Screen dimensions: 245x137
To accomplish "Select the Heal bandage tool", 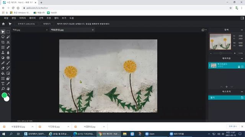I will click(x=8, y=47).
